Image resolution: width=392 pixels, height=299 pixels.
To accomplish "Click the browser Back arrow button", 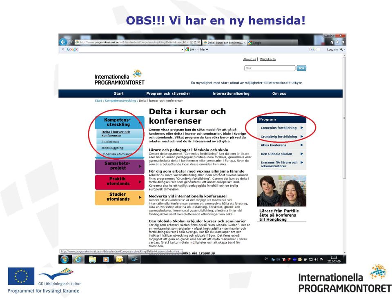I will click(63, 42).
